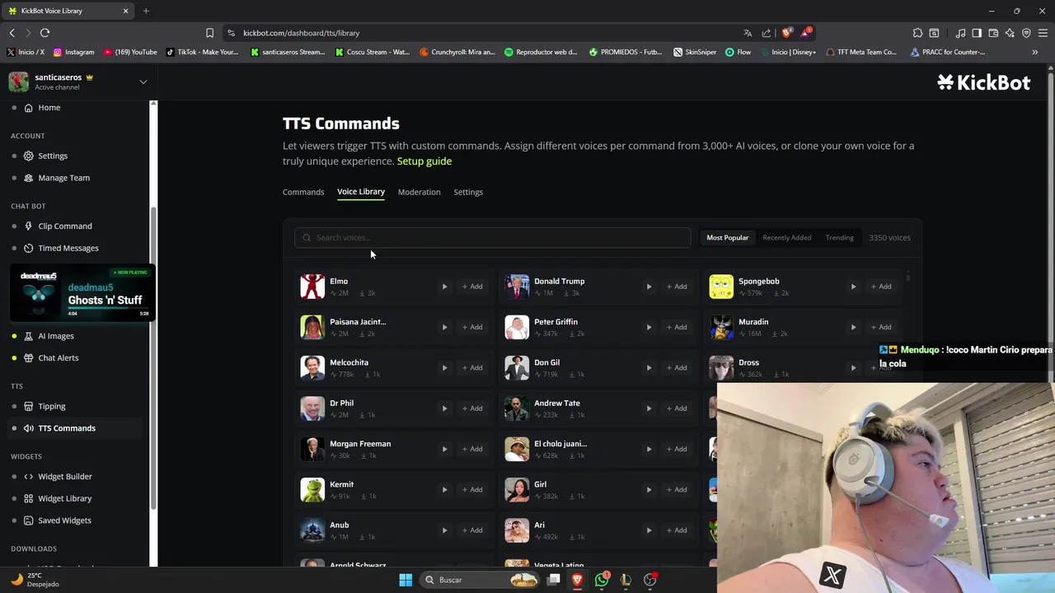Add the Melcochita voice
Image resolution: width=1055 pixels, height=593 pixels.
472,367
